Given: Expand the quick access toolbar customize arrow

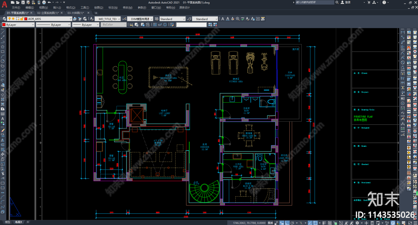Looking at the screenshot, I should tap(64, 2).
